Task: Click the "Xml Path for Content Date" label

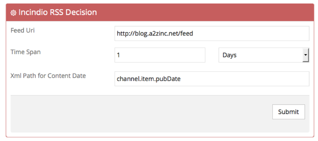Action: 48,76
